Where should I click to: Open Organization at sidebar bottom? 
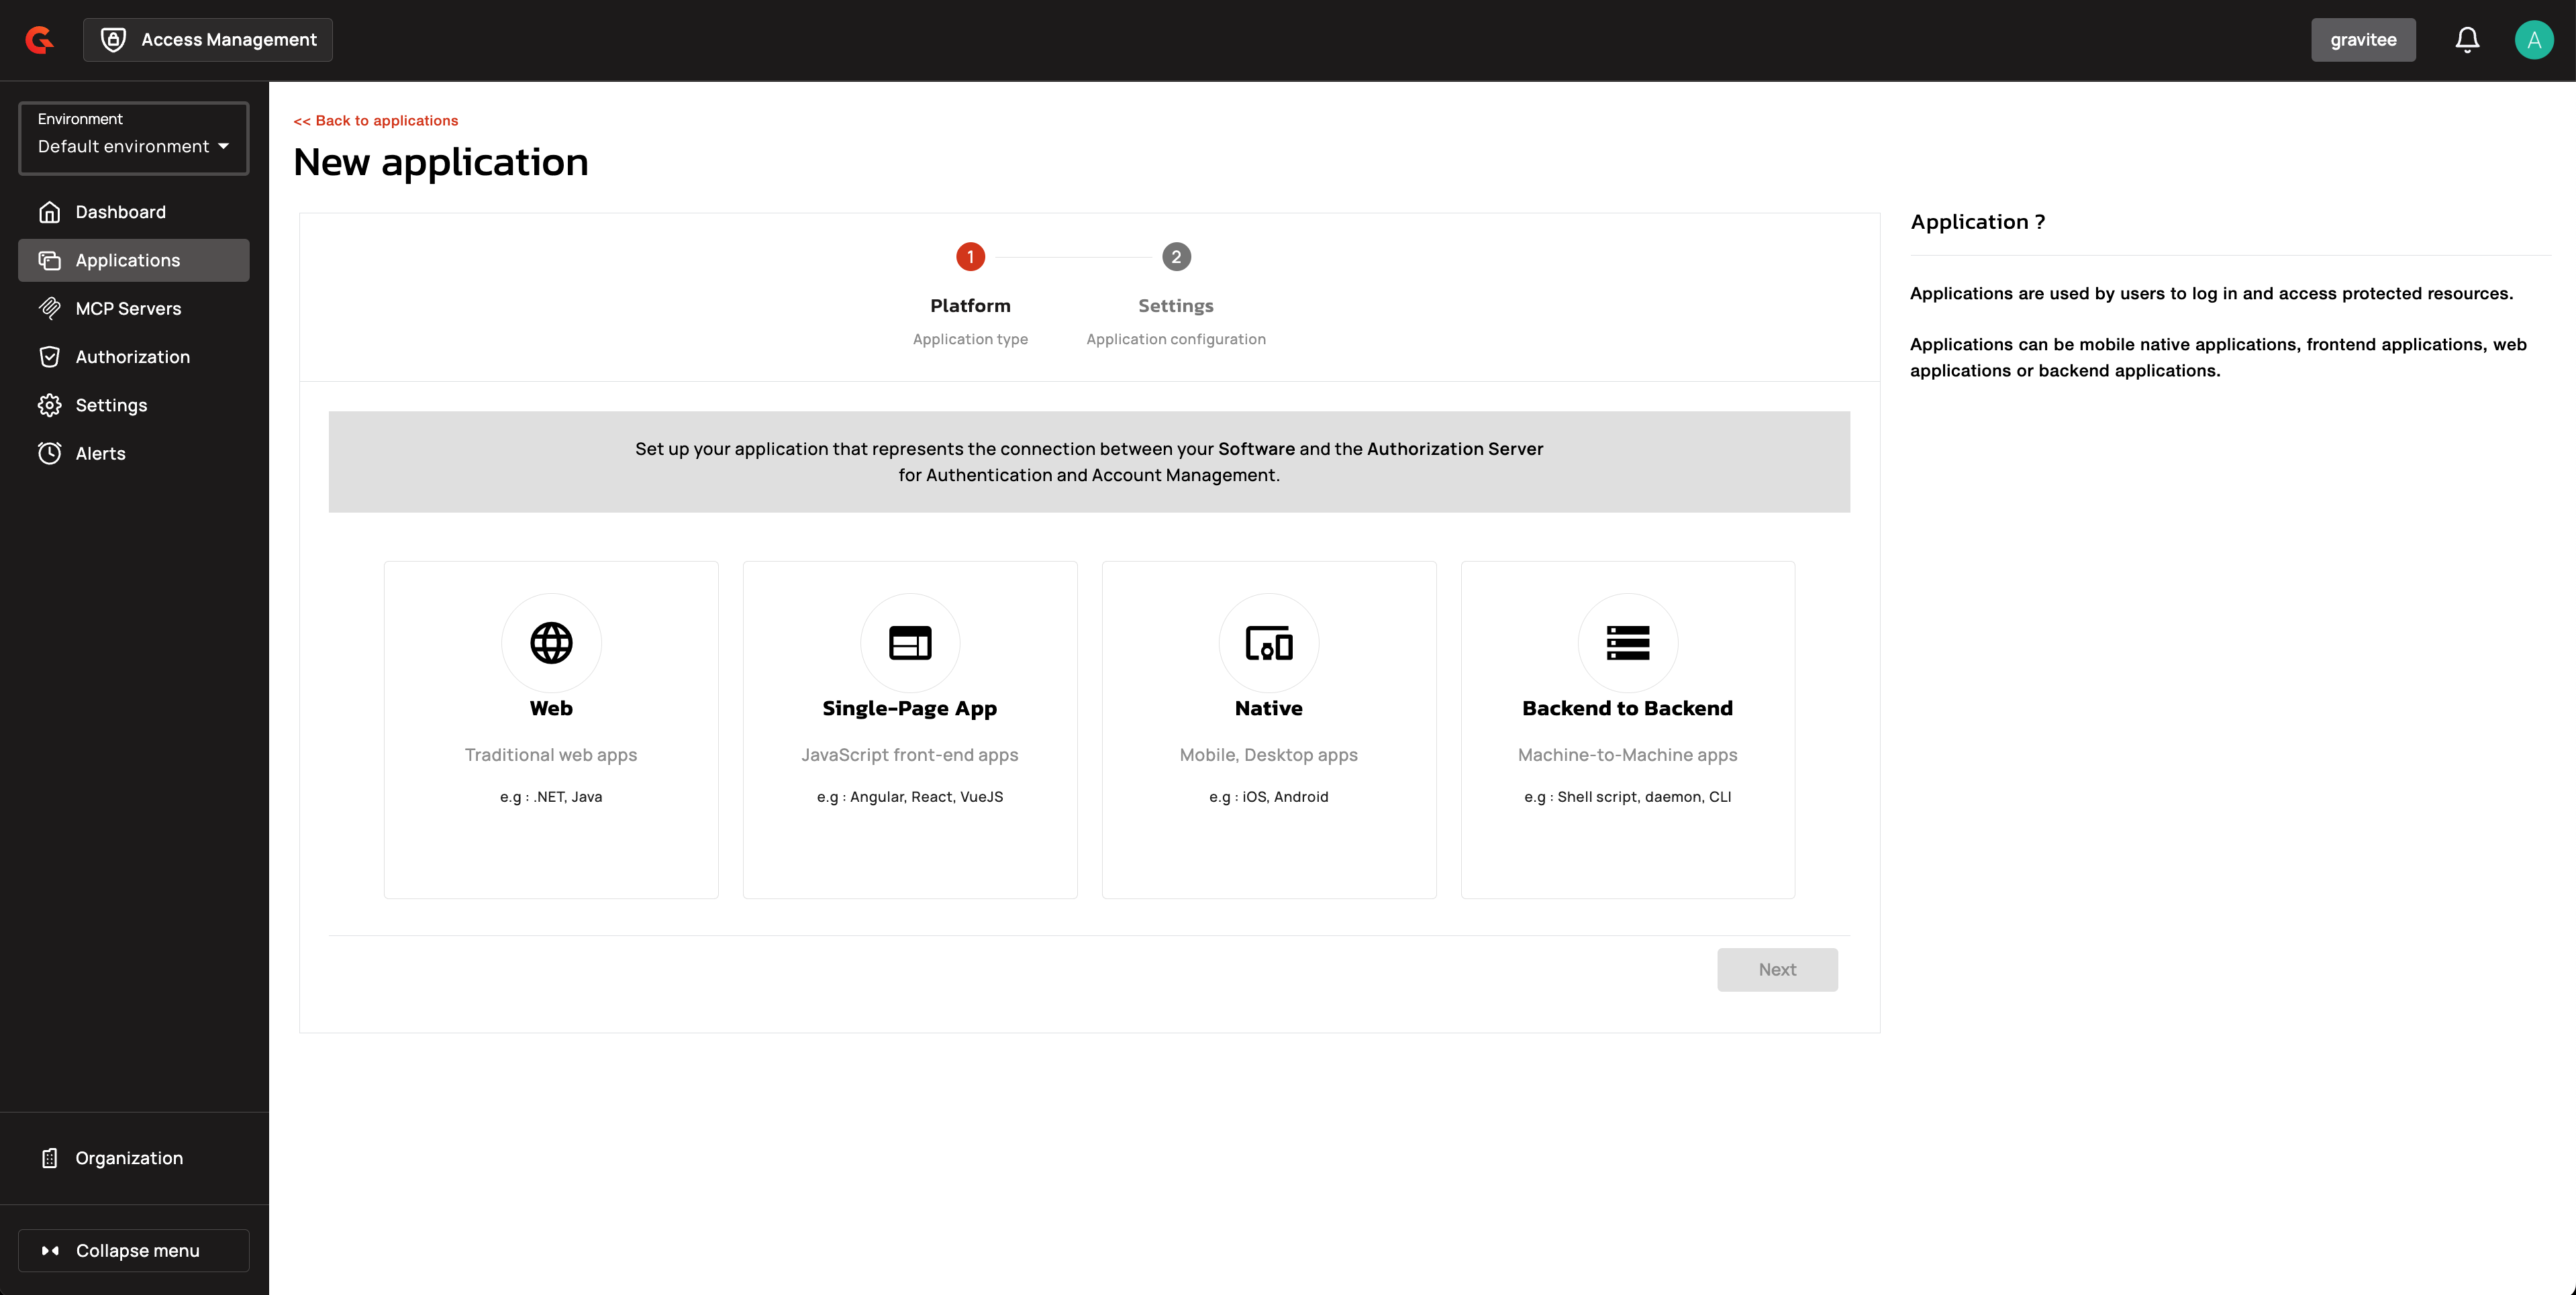pyautogui.click(x=129, y=1158)
